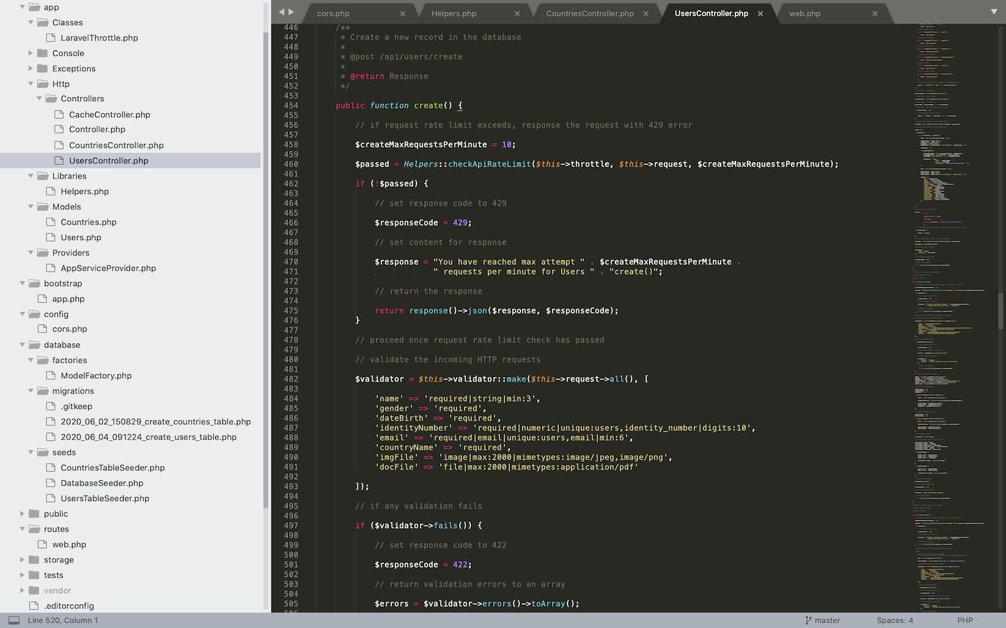This screenshot has height=628, width=1006.
Task: Open LaravelThrottle.php in the sidebar
Action: click(99, 38)
